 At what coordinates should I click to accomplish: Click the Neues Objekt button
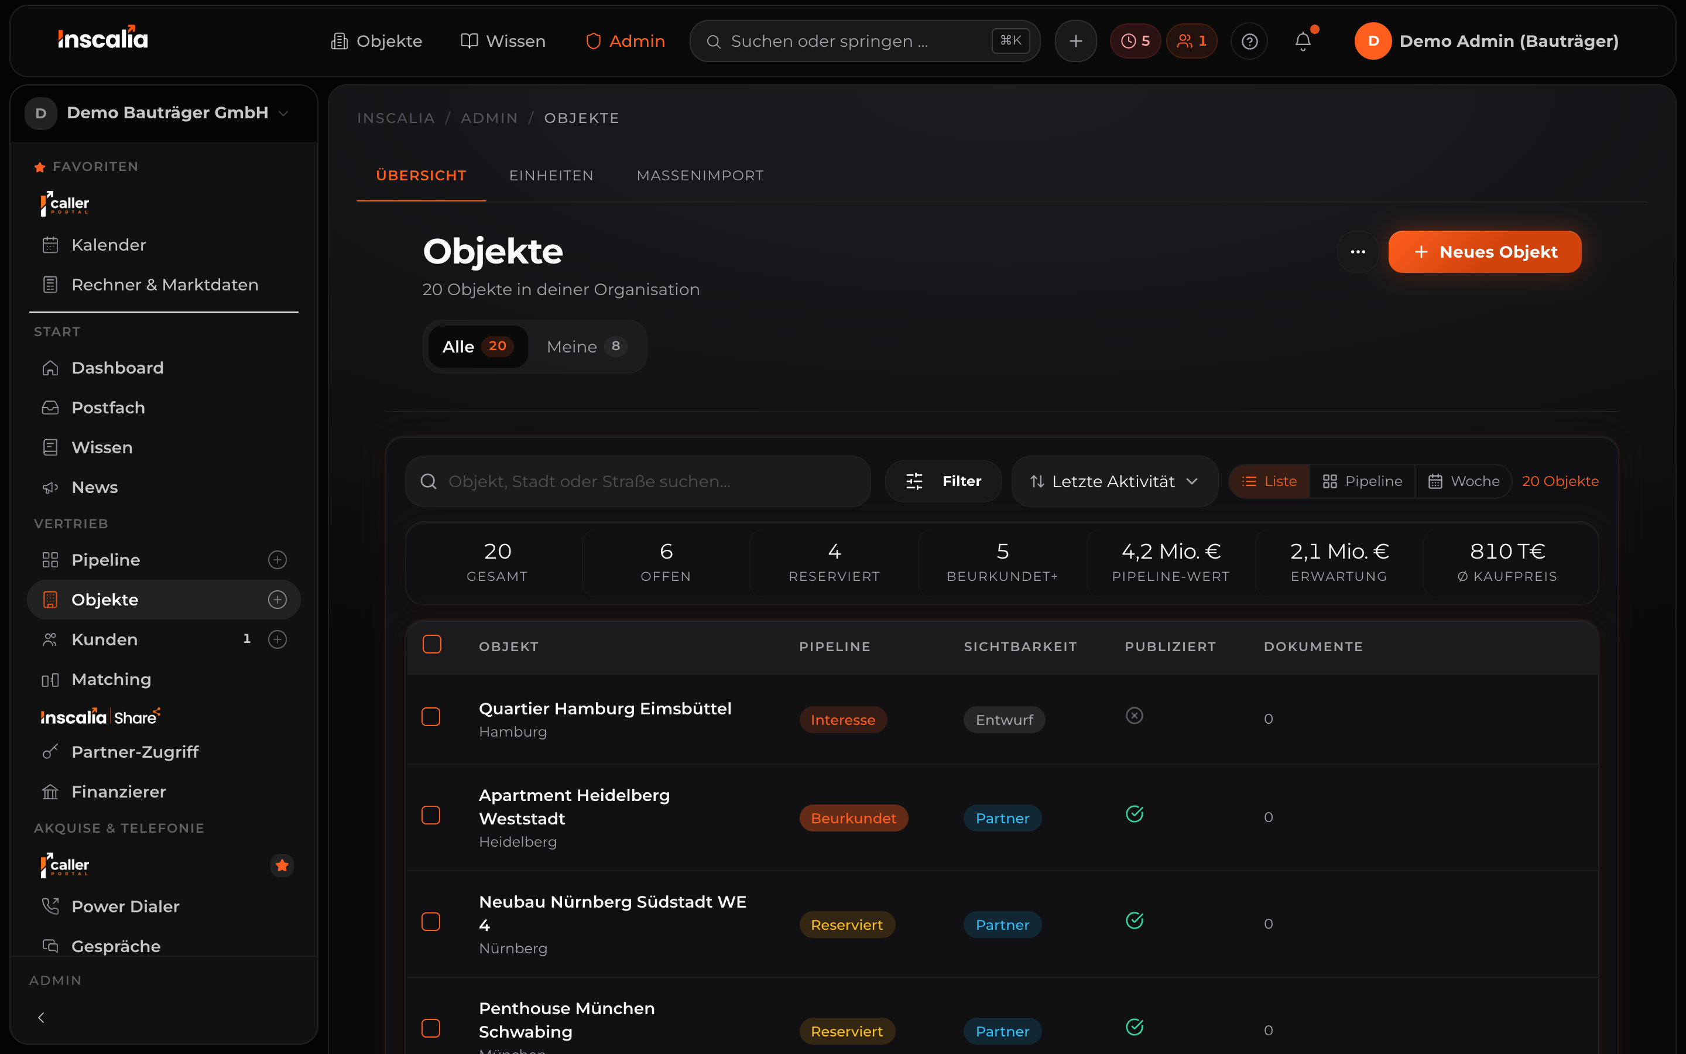(x=1485, y=252)
